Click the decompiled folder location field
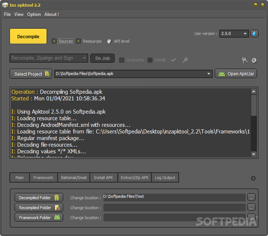The height and width of the screenshot is (236, 268). (x=174, y=197)
